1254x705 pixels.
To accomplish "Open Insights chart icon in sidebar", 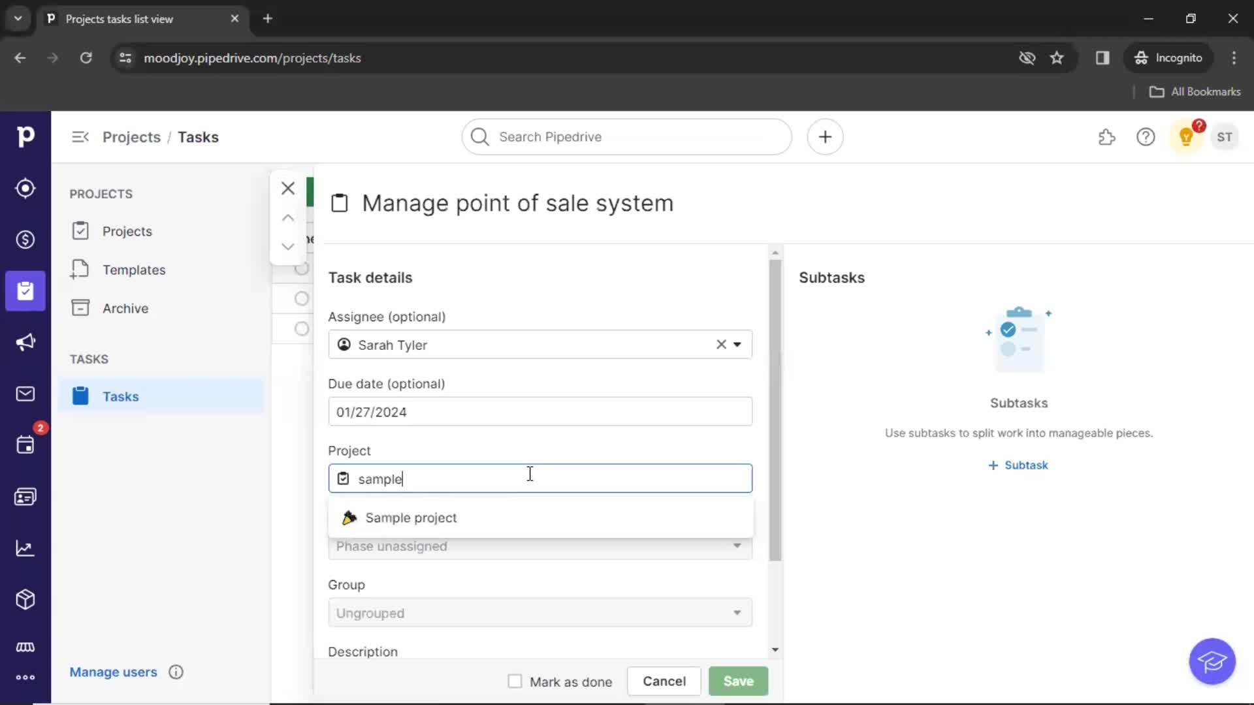I will click(x=25, y=548).
